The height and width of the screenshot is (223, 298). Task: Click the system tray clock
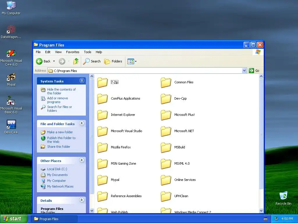click(x=287, y=219)
